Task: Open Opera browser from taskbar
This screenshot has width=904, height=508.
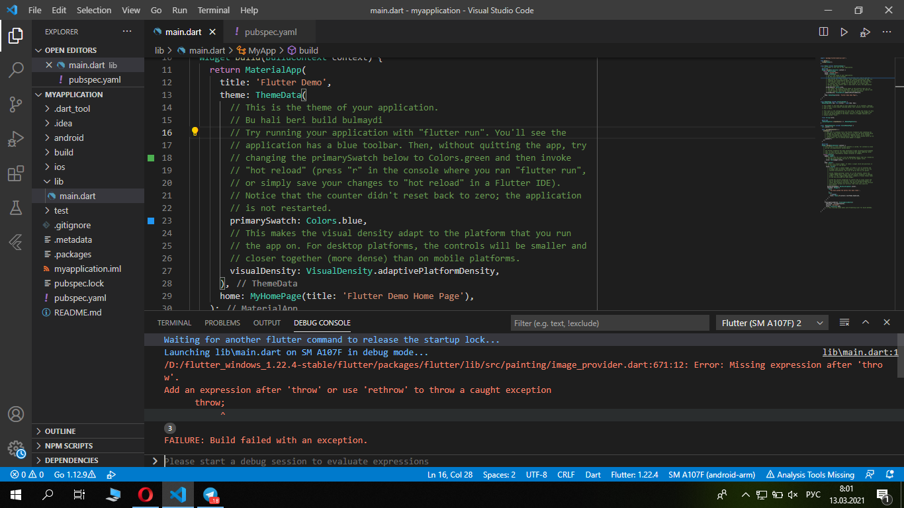Action: coord(146,495)
